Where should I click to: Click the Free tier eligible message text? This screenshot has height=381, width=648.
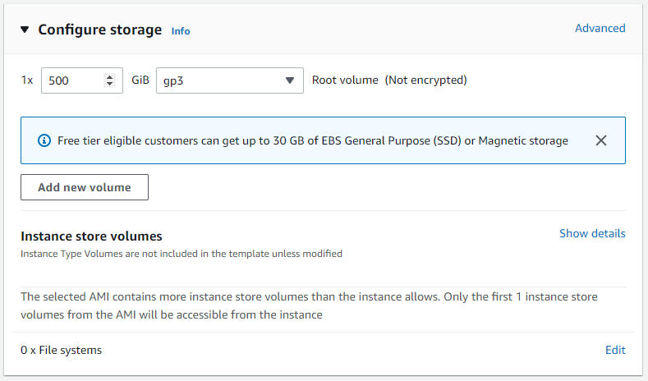(312, 140)
